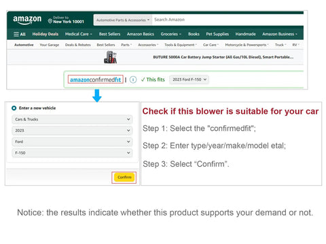Expand the Parts submenu
The height and width of the screenshot is (244, 326).
point(126,45)
